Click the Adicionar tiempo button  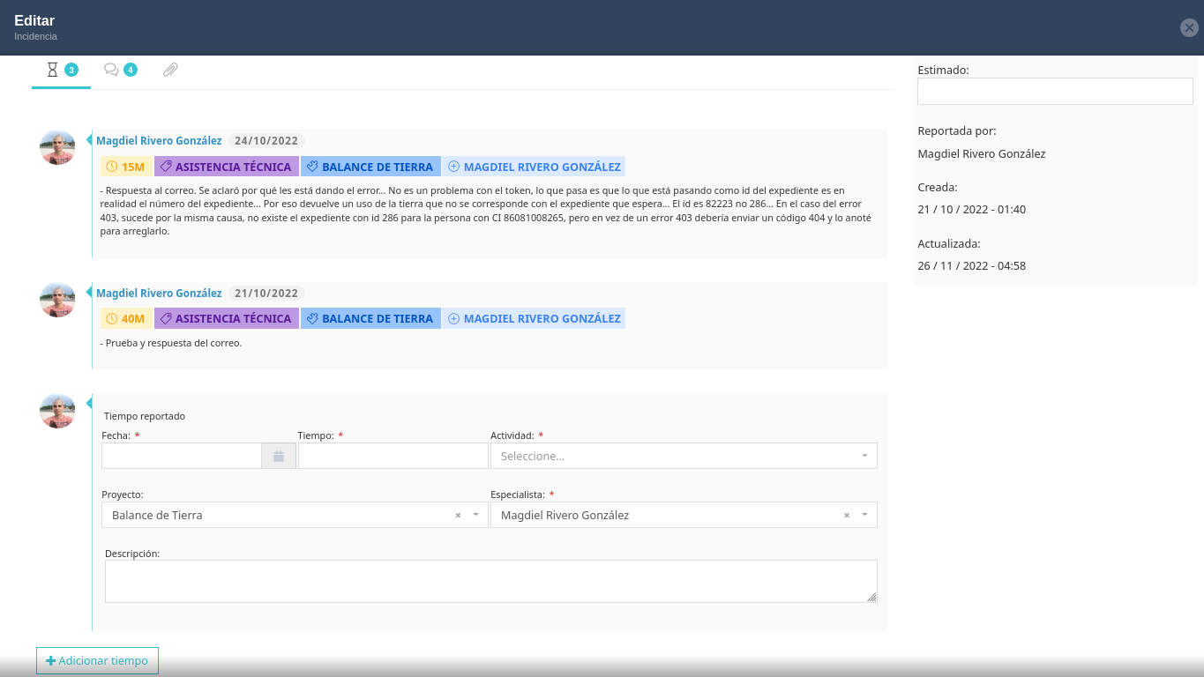pos(97,660)
